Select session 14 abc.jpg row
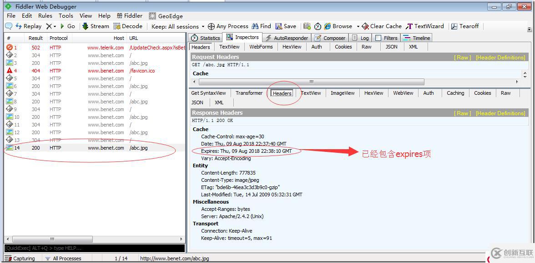Image resolution: width=535 pixels, height=263 pixels. pyautogui.click(x=95, y=148)
